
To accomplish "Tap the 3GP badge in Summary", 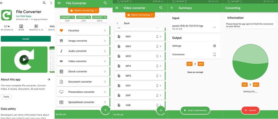I will (x=189, y=64).
